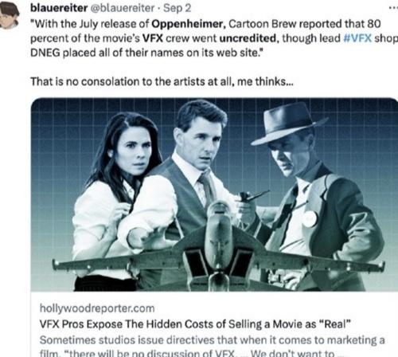Open blauereiter's profile avatar
The height and width of the screenshot is (357, 398).
tap(10, 14)
